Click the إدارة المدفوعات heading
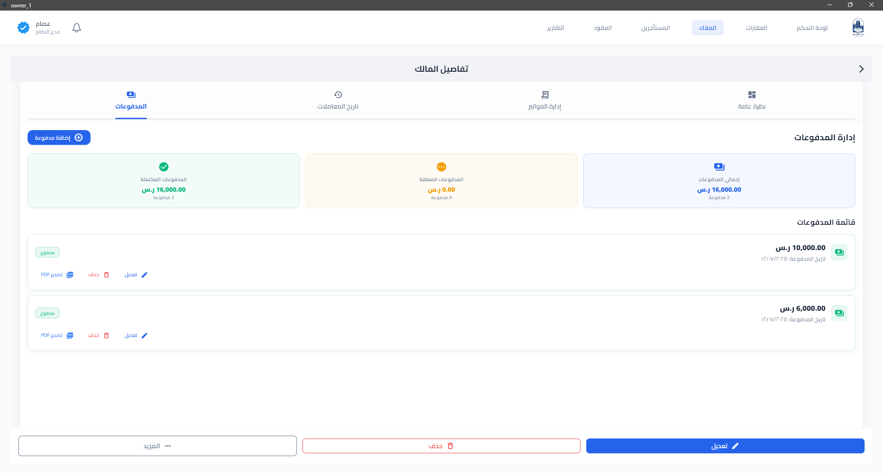Screen dimensions: 883x473 (x=825, y=137)
